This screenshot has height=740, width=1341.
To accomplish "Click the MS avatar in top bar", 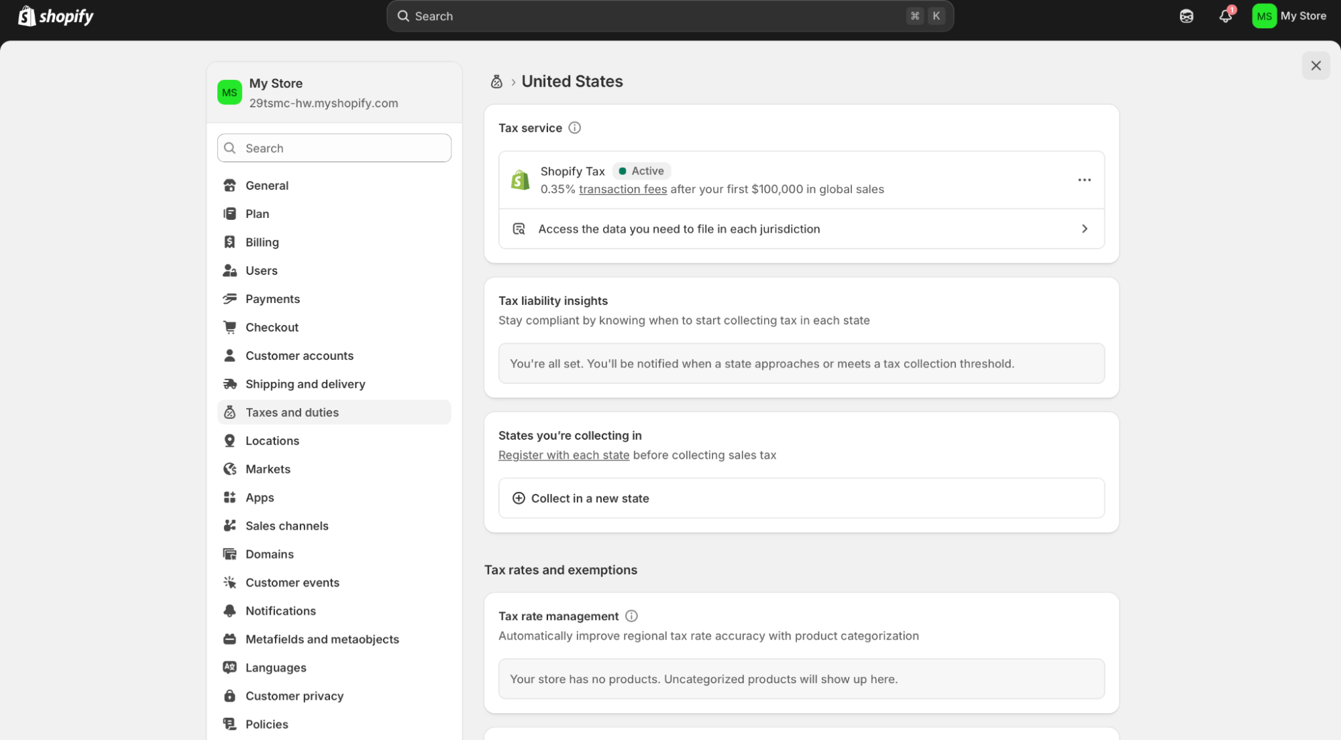I will pyautogui.click(x=1264, y=16).
